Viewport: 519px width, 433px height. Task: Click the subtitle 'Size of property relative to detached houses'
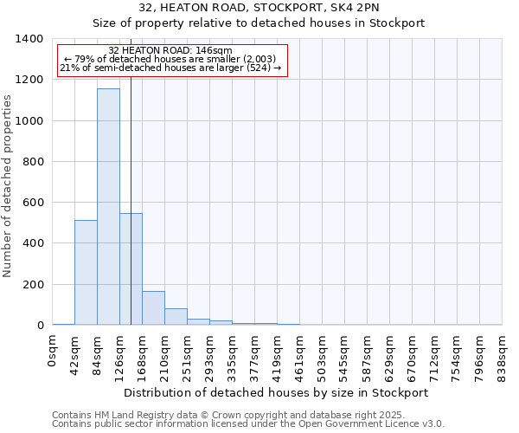pyautogui.click(x=259, y=23)
